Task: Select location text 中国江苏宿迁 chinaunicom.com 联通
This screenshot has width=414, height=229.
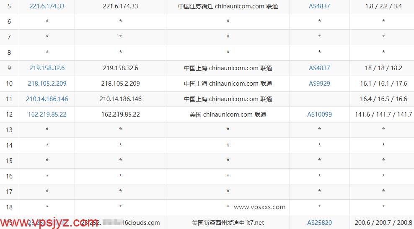Action: tap(228, 6)
